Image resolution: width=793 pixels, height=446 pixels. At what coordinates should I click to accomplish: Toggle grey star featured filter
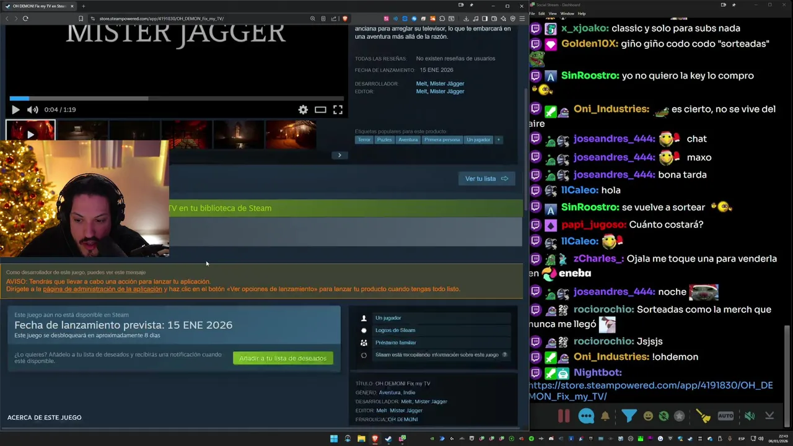click(680, 416)
